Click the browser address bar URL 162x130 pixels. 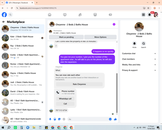pyautogui.click(x=38, y=8)
